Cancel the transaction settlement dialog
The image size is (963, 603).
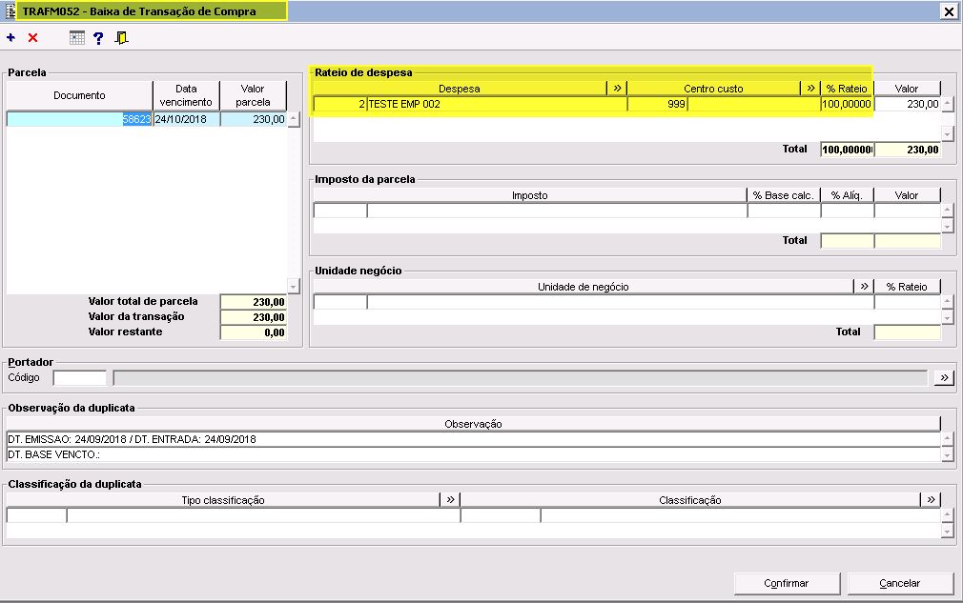900,583
